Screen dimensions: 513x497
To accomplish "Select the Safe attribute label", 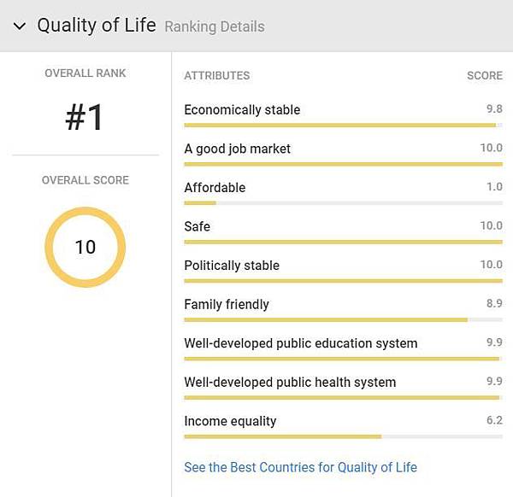I will (197, 226).
